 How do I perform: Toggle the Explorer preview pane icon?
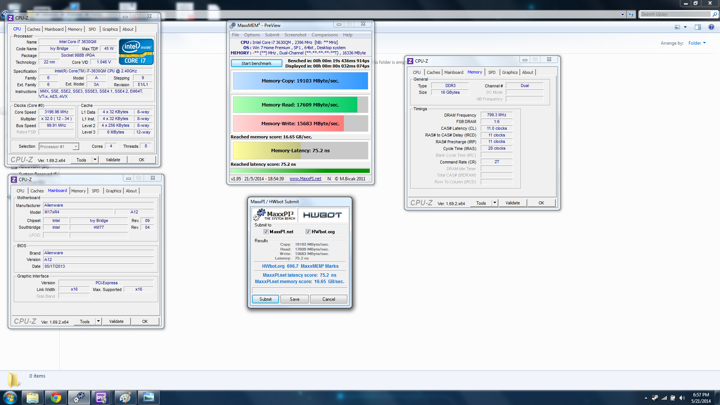click(697, 27)
